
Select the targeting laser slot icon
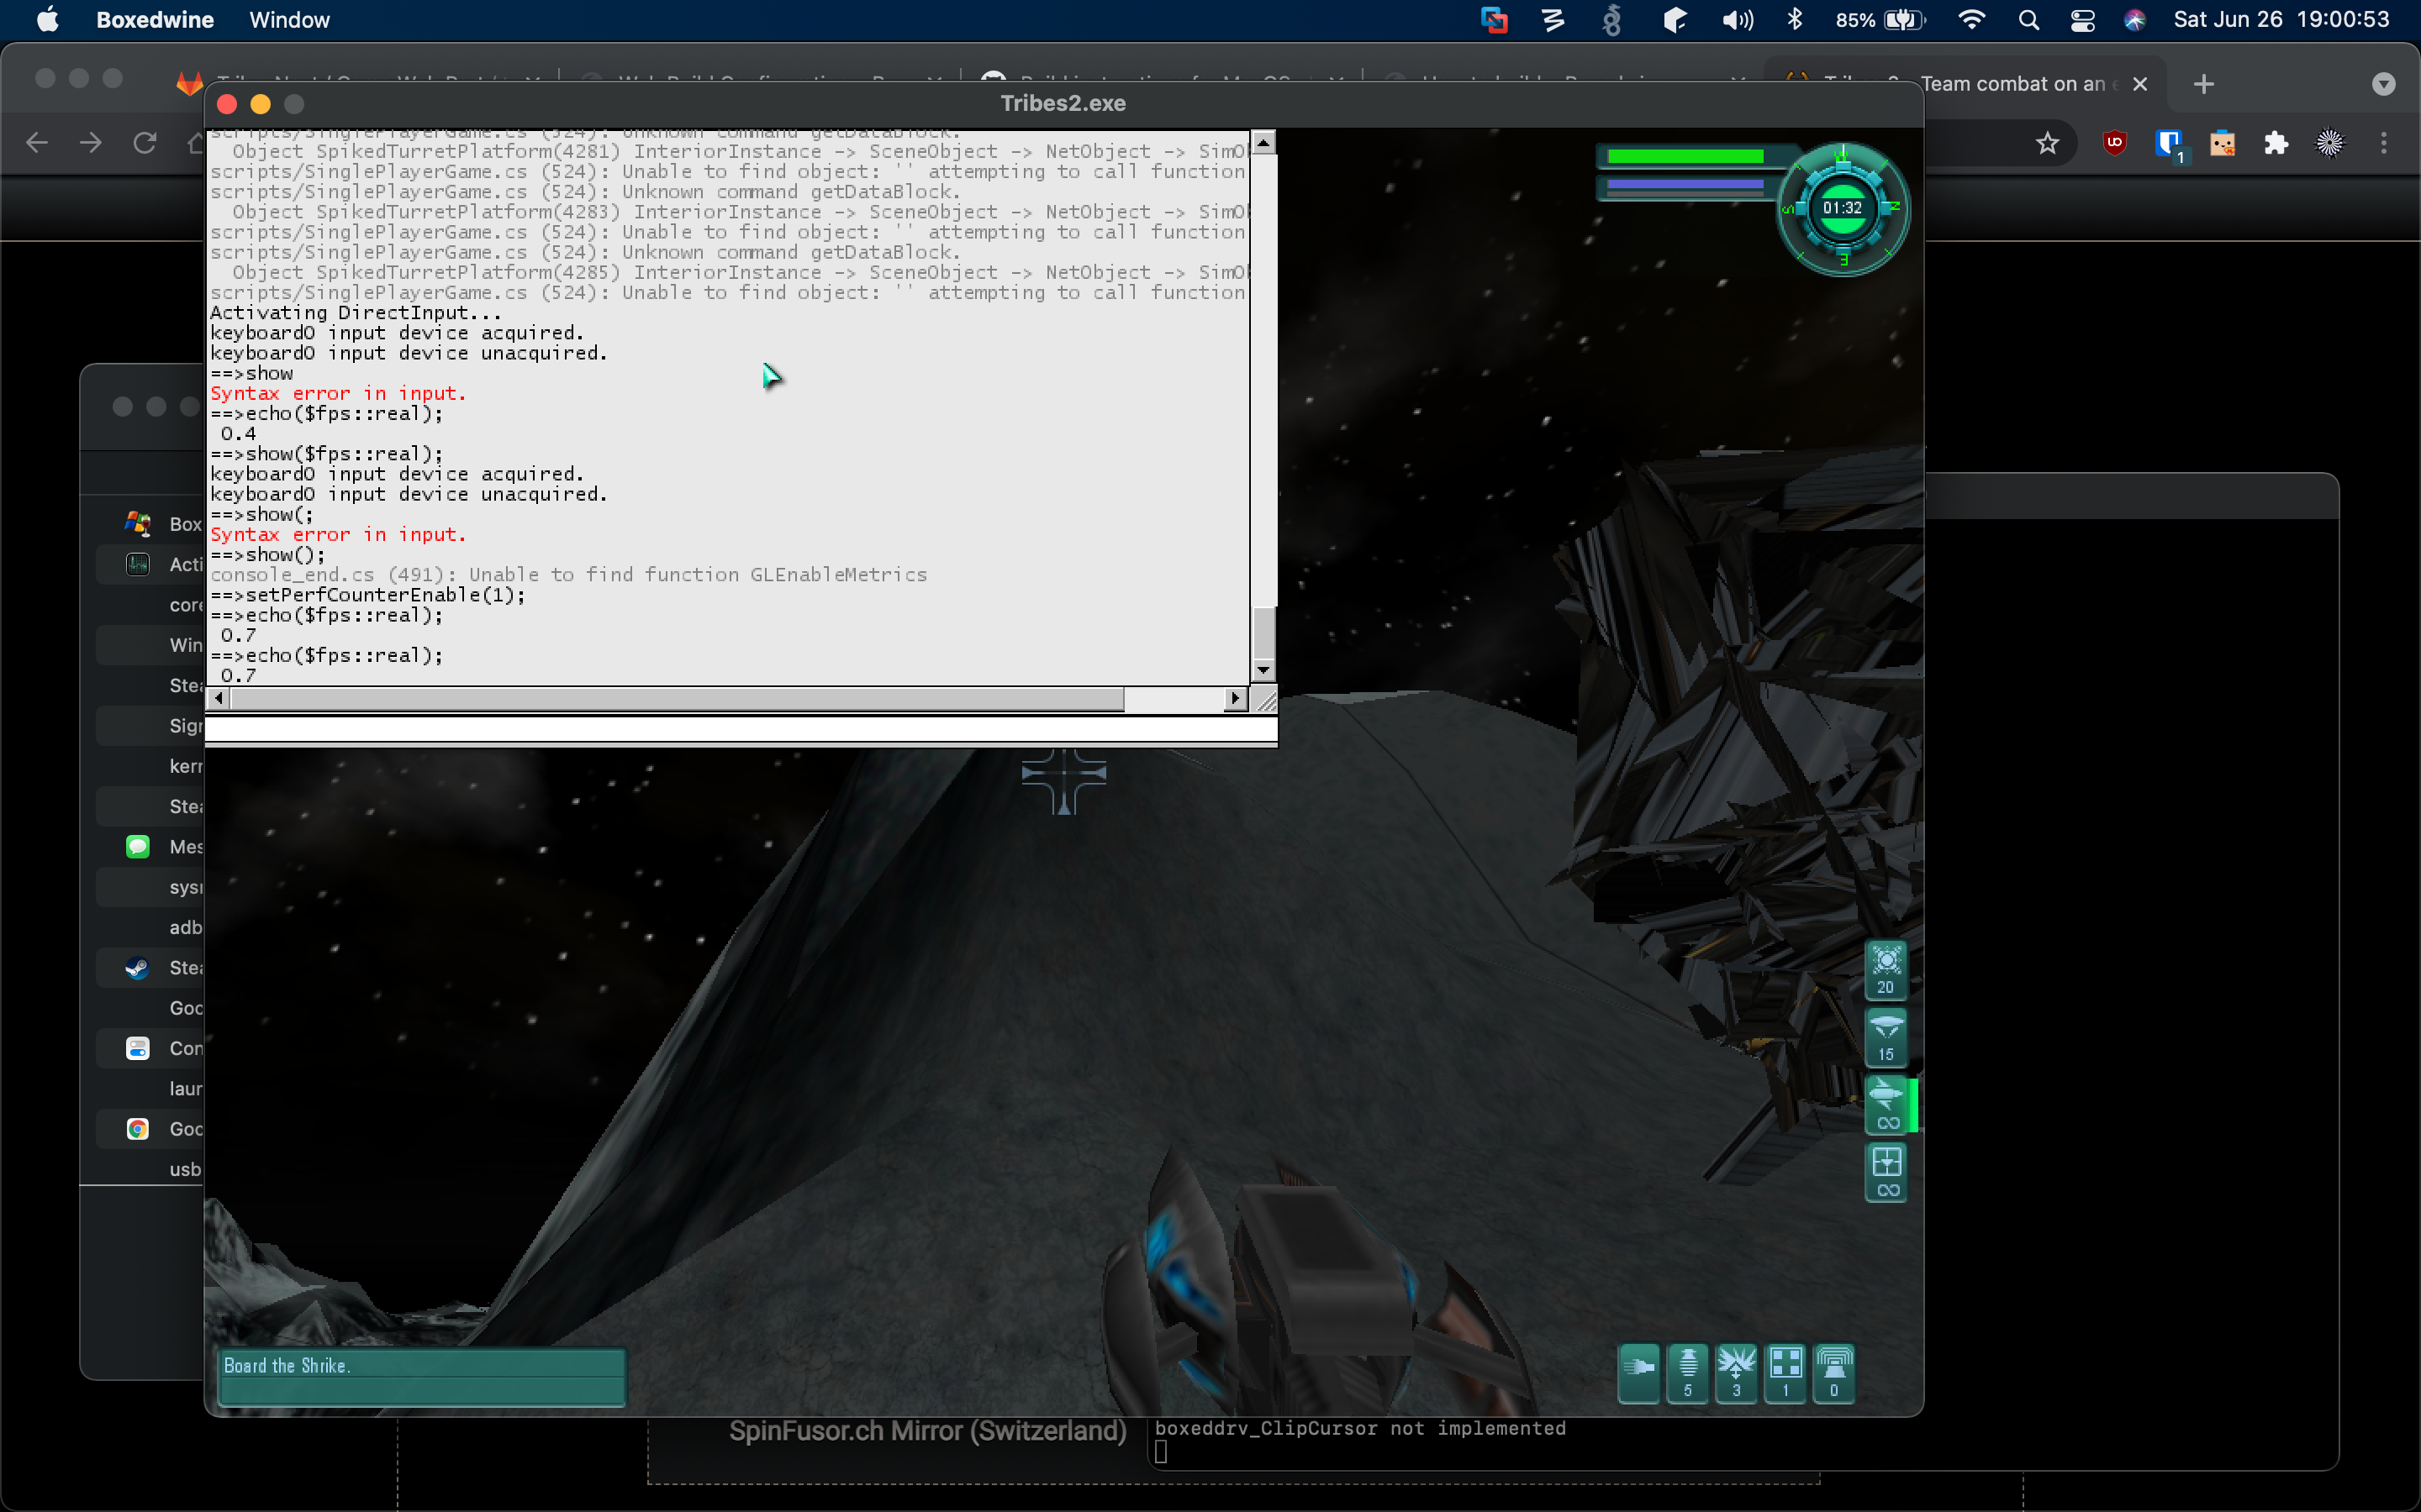click(x=1886, y=1172)
